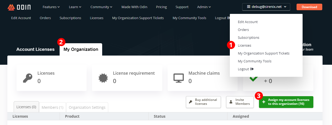Image resolution: width=332 pixels, height=125 pixels.
Task: Select the Members (1) sub-tab
Action: [53, 107]
